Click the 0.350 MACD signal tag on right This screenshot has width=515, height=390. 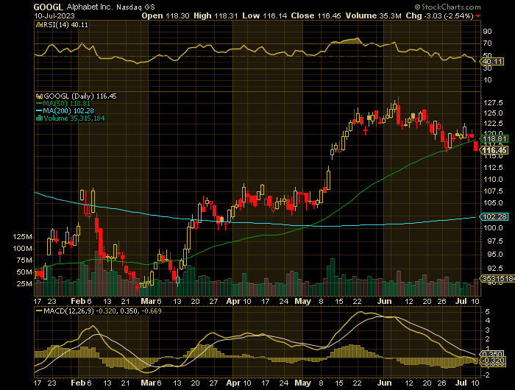click(x=492, y=354)
